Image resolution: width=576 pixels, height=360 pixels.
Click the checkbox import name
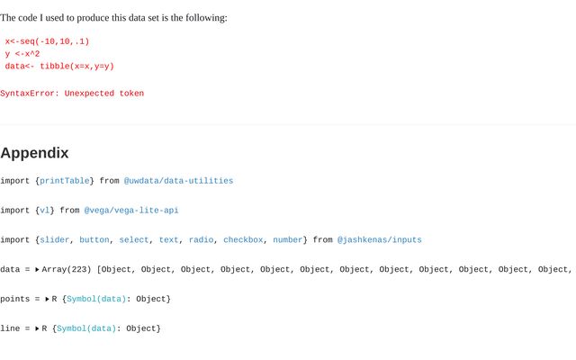click(x=243, y=240)
